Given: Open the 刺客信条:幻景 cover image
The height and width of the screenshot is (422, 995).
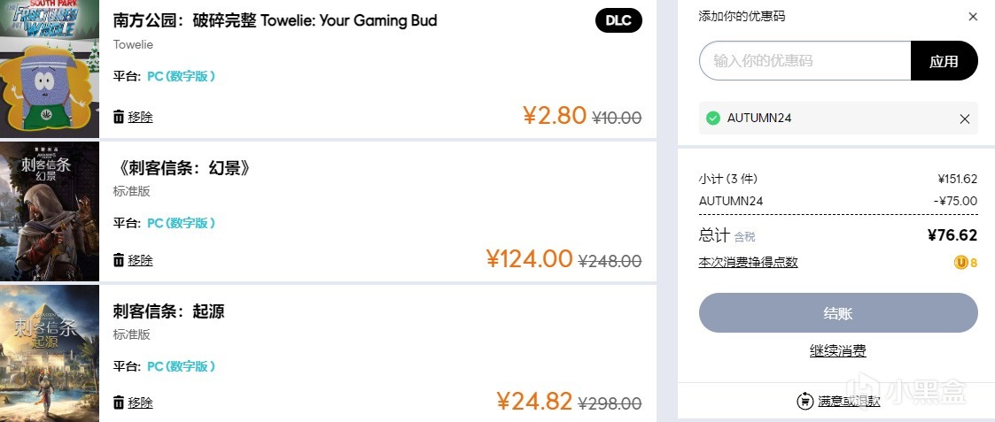Looking at the screenshot, I should (x=50, y=211).
